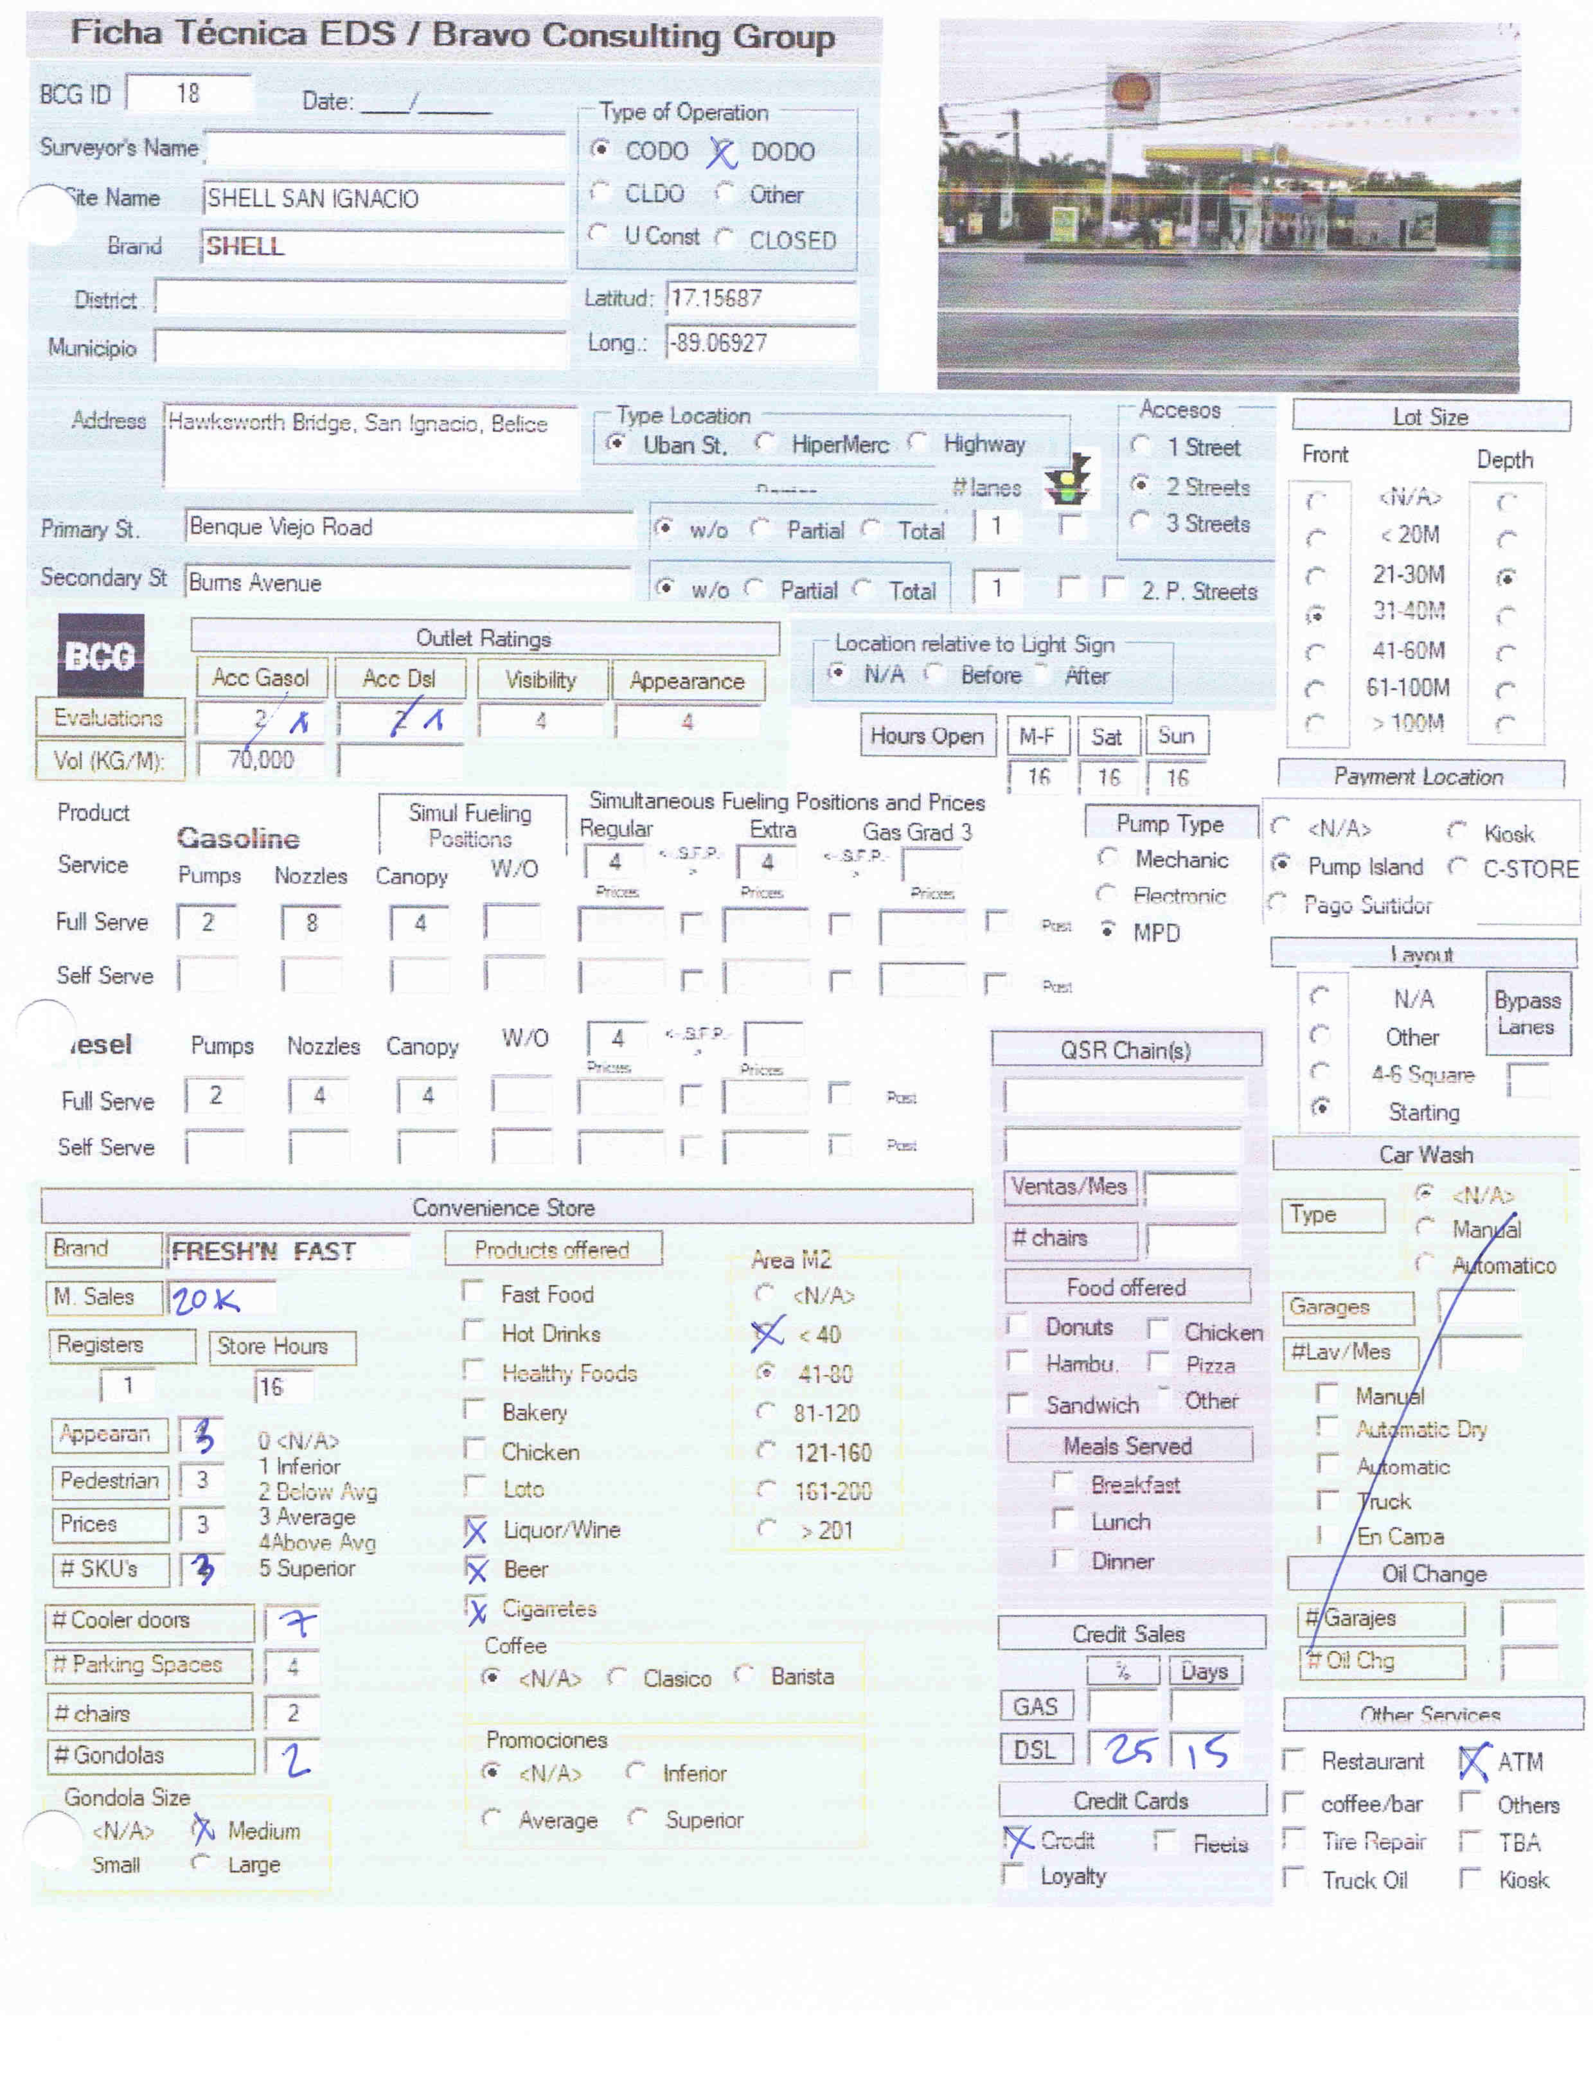This screenshot has width=1593, height=2075.
Task: Check the Restaurant service box
Action: pyautogui.click(x=1294, y=1761)
